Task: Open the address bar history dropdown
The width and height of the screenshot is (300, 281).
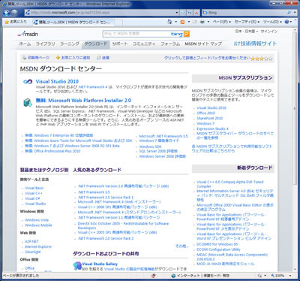Action: coord(177,13)
